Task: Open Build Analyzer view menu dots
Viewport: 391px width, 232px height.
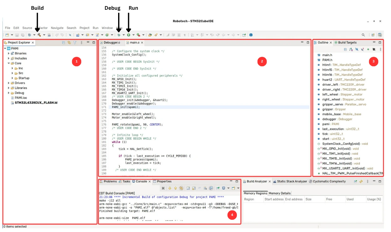Action: (367, 181)
